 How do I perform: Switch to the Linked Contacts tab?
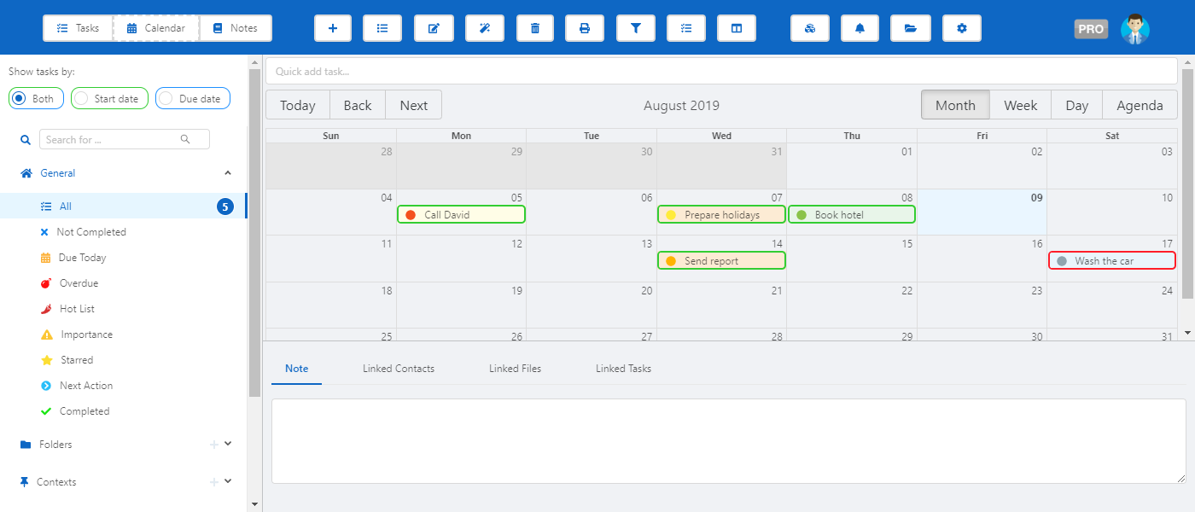click(x=399, y=369)
